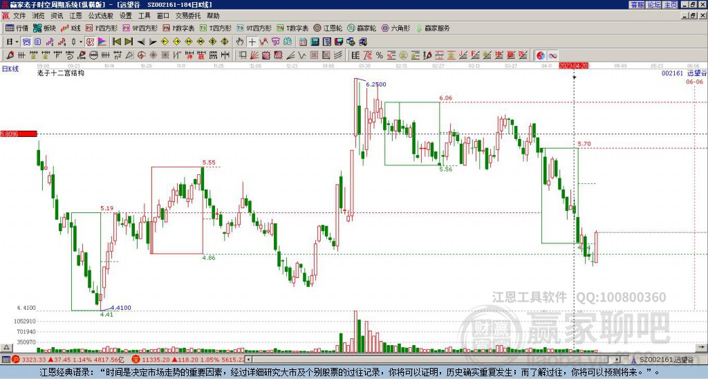Open the 公式选股 menu
The image size is (708, 379).
click(101, 16)
